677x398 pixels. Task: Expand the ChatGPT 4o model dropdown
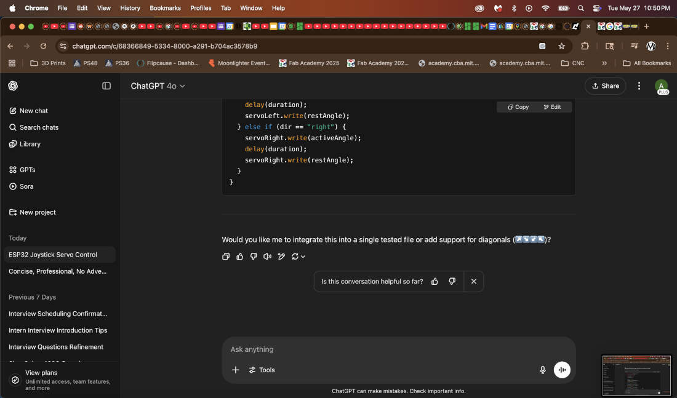pyautogui.click(x=158, y=86)
